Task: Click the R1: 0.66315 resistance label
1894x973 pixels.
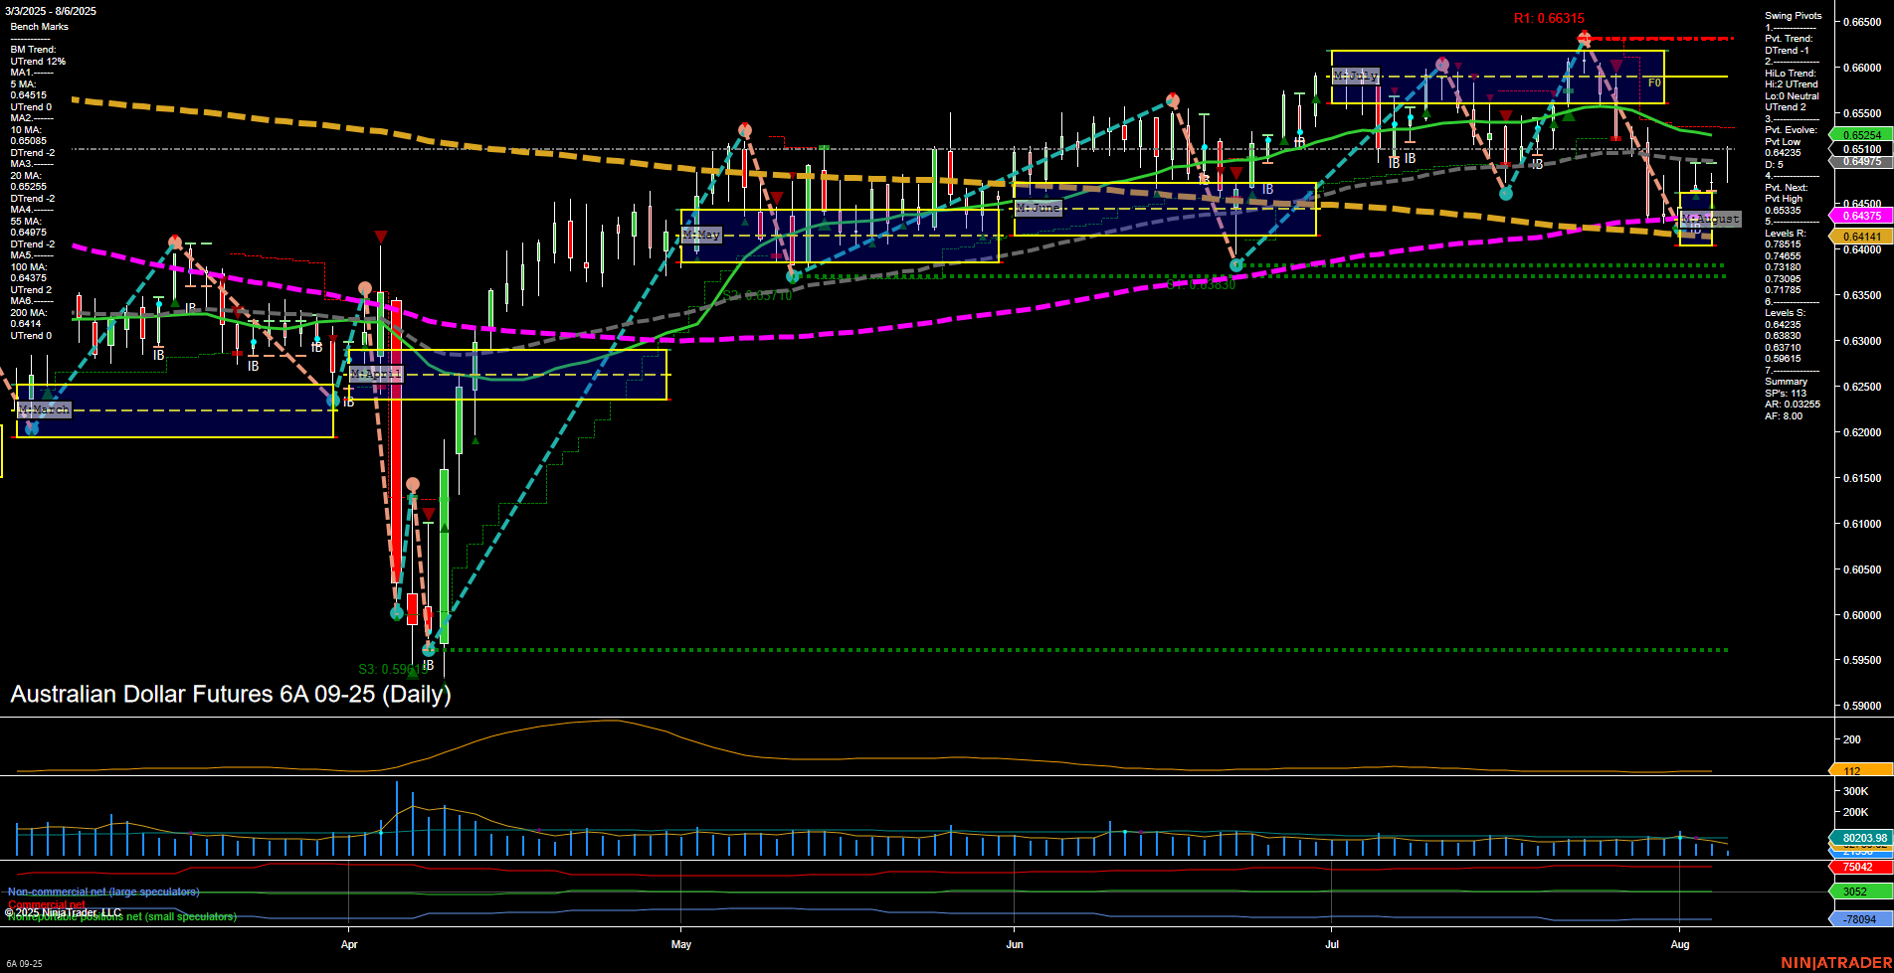Action: click(x=1548, y=18)
